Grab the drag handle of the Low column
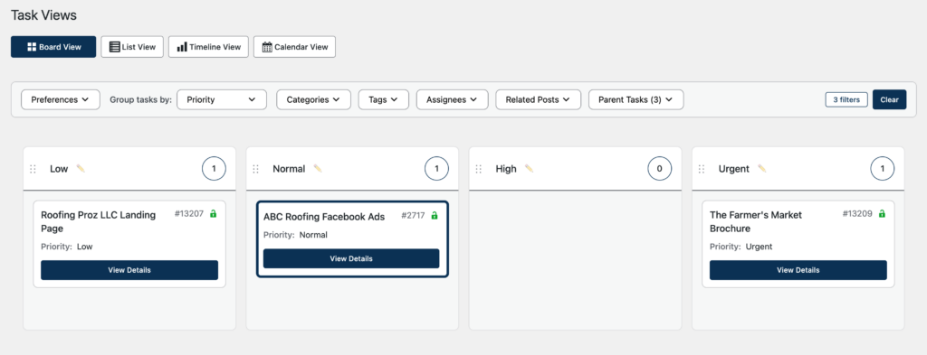Image resolution: width=927 pixels, height=355 pixels. (33, 169)
